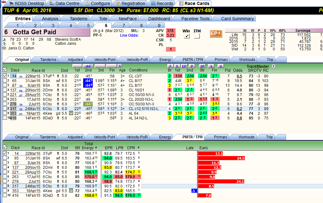Toggle the ITM checkbox

point(197,36)
